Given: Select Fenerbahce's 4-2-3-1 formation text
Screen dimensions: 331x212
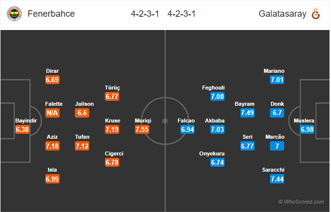Looking at the screenshot, I should [145, 14].
